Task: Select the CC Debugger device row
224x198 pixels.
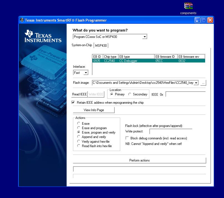Action: pyautogui.click(x=149, y=61)
